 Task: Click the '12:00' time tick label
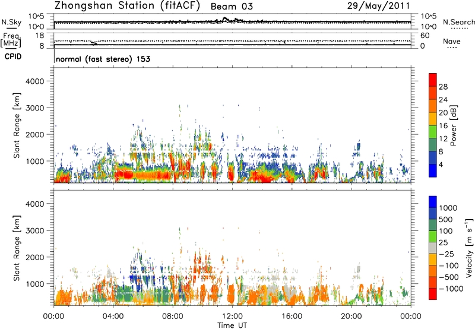(x=232, y=317)
